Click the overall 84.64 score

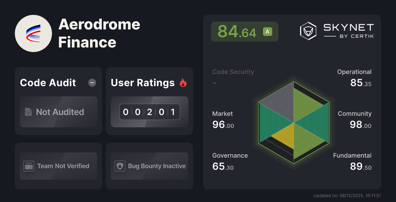[x=237, y=31]
